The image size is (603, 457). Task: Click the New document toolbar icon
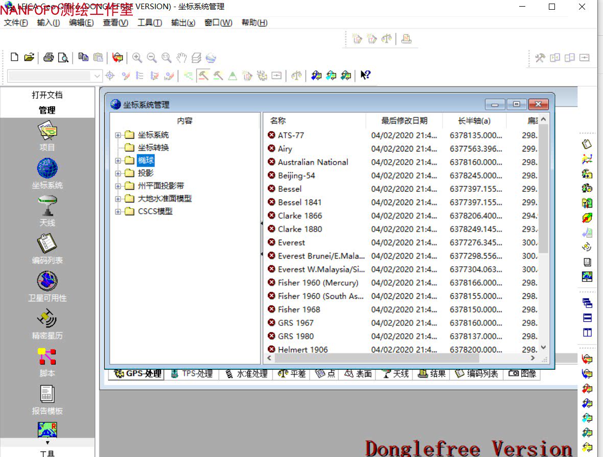pyautogui.click(x=14, y=57)
